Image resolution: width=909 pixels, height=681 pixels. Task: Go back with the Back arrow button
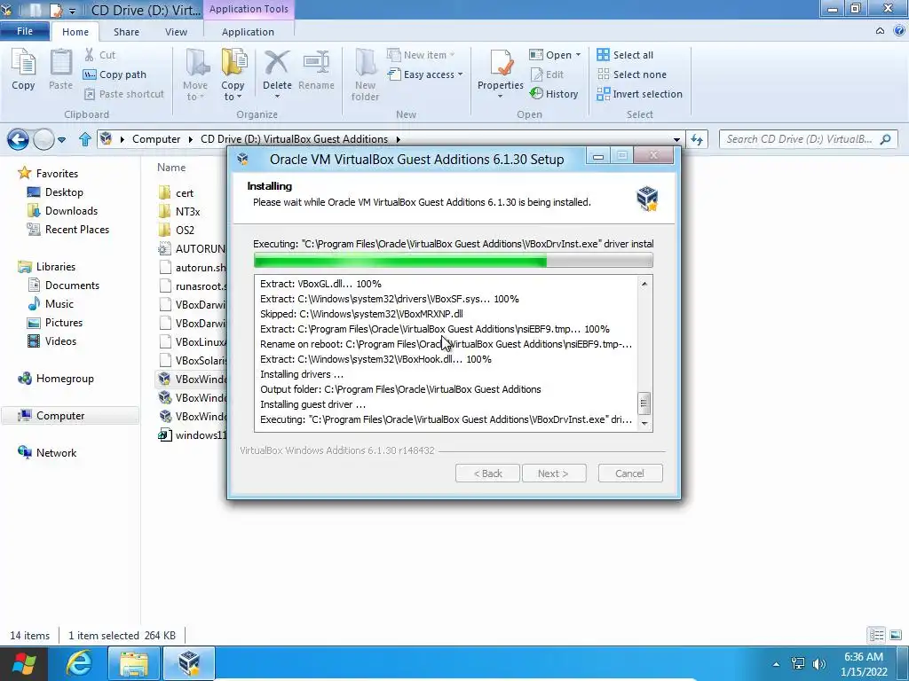(18, 139)
